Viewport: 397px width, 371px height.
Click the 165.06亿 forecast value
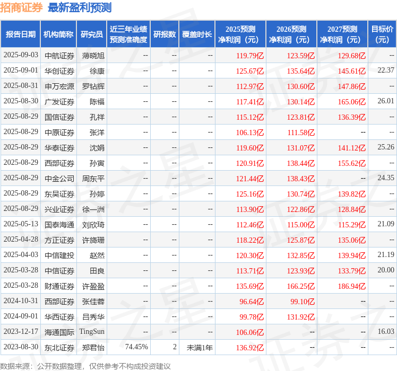tap(352, 102)
